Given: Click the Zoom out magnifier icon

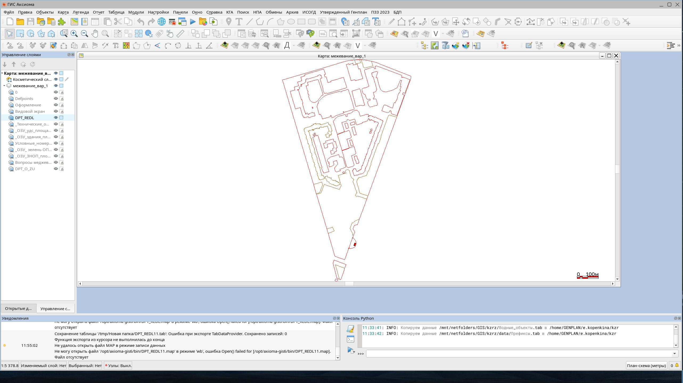Looking at the screenshot, I should pos(84,34).
